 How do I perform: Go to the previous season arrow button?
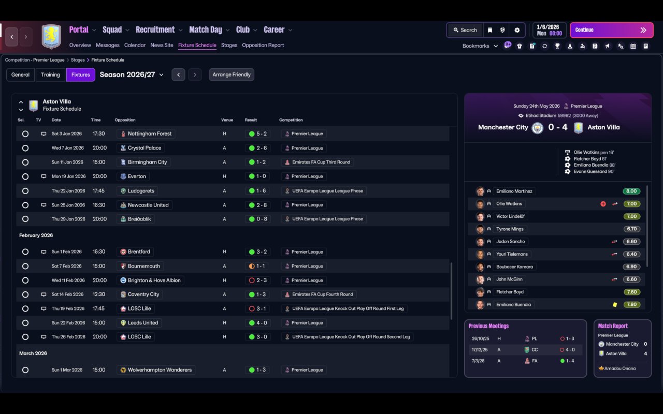click(x=178, y=75)
